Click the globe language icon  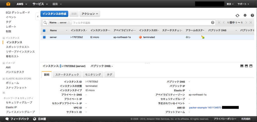[x=34, y=119]
